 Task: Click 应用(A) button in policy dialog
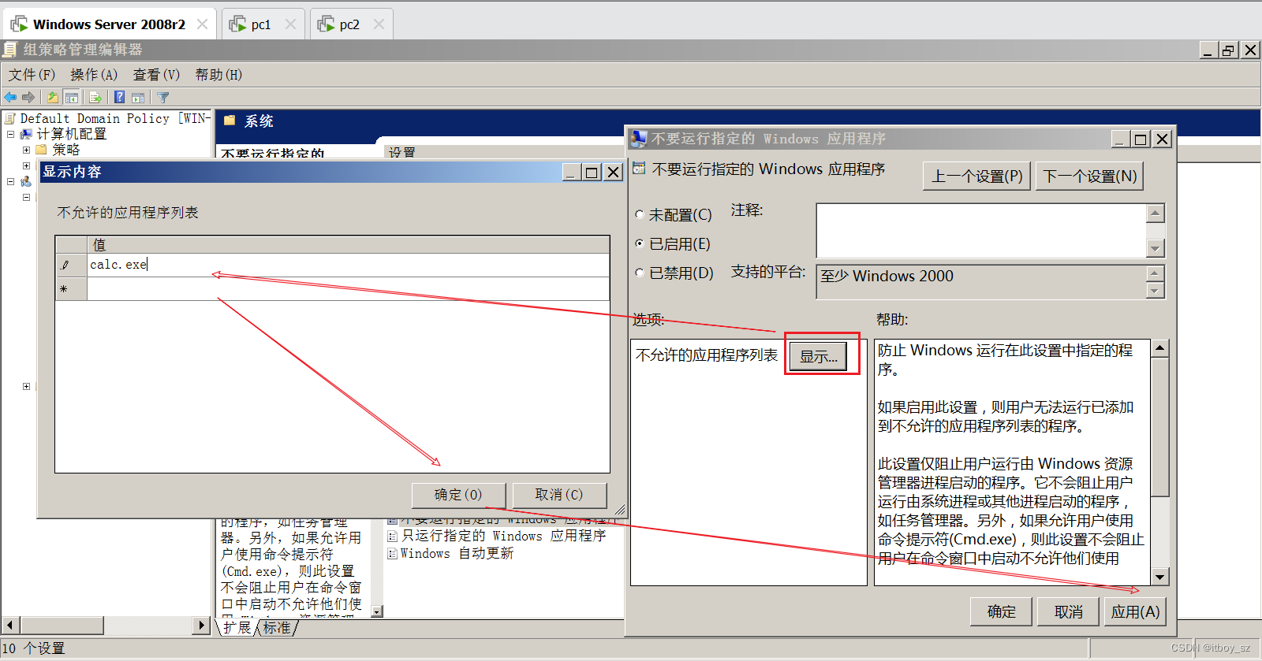tap(1135, 611)
